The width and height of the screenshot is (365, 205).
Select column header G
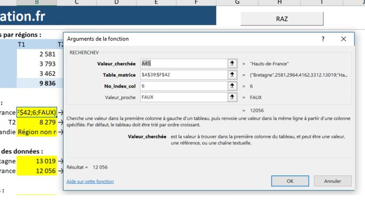(237, 2)
